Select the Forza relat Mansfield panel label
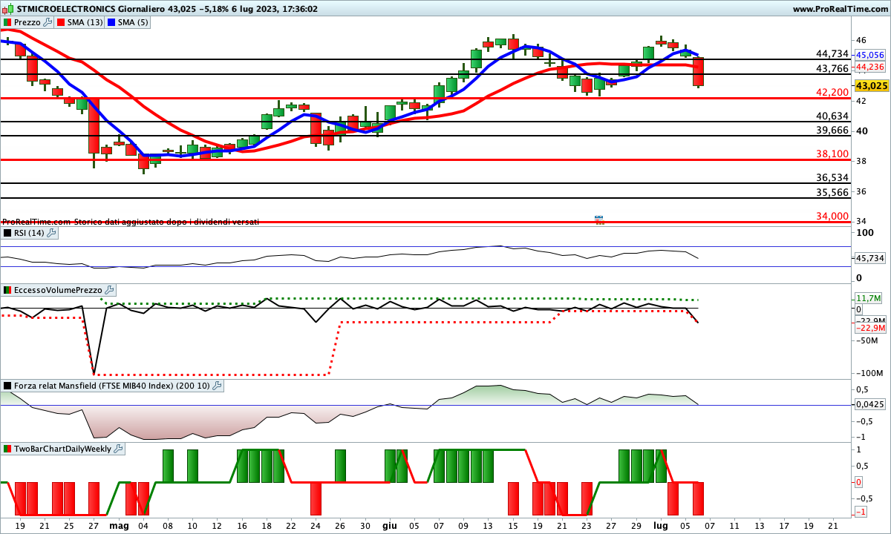 112,386
